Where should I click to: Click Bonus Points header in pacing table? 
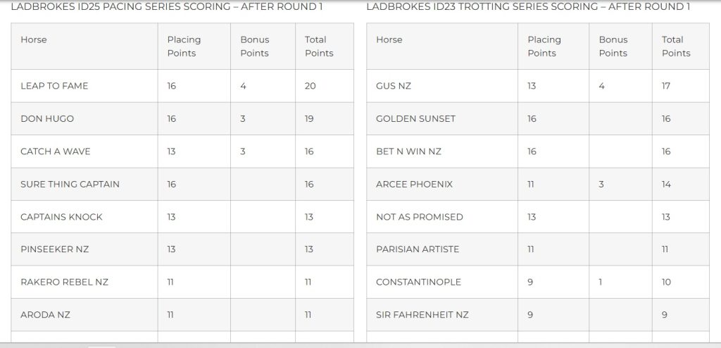click(255, 46)
